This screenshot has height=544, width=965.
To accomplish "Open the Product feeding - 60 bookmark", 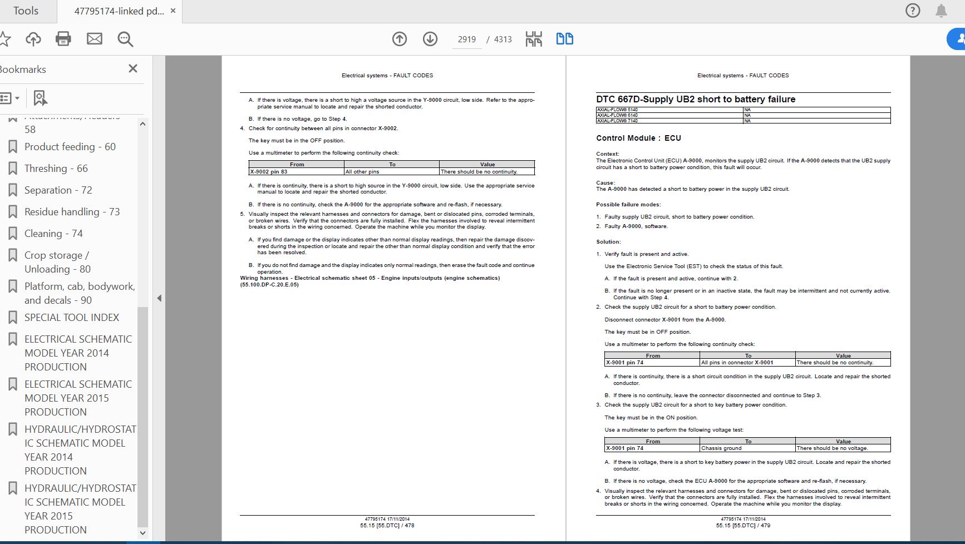I will tap(70, 147).
